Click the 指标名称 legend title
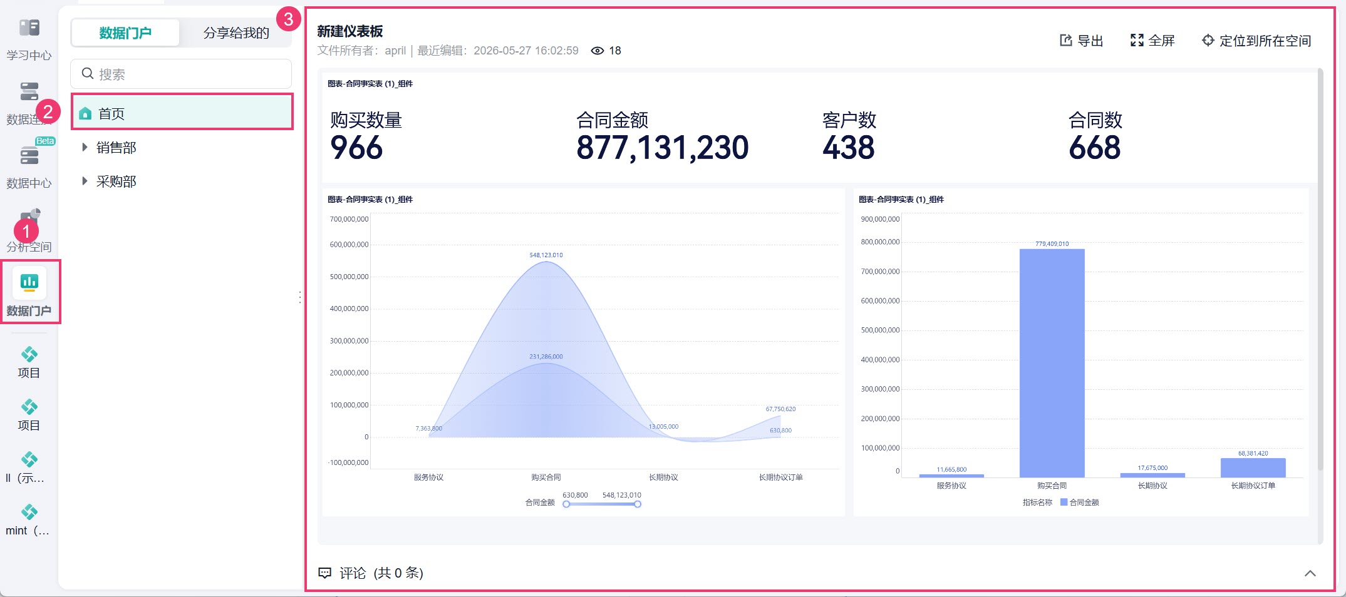The image size is (1346, 597). pyautogui.click(x=1038, y=502)
